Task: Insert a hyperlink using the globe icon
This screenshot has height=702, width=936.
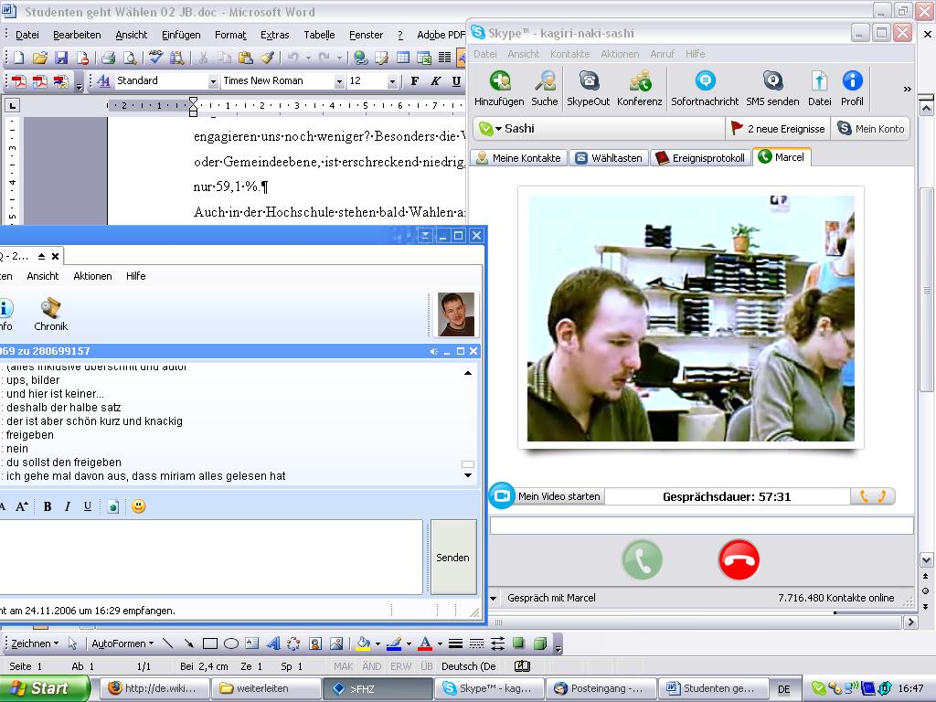Action: [360, 58]
